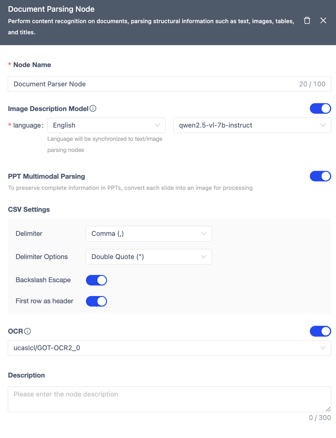Toggle Backslash Escape off
The height and width of the screenshot is (438, 336).
point(96,280)
